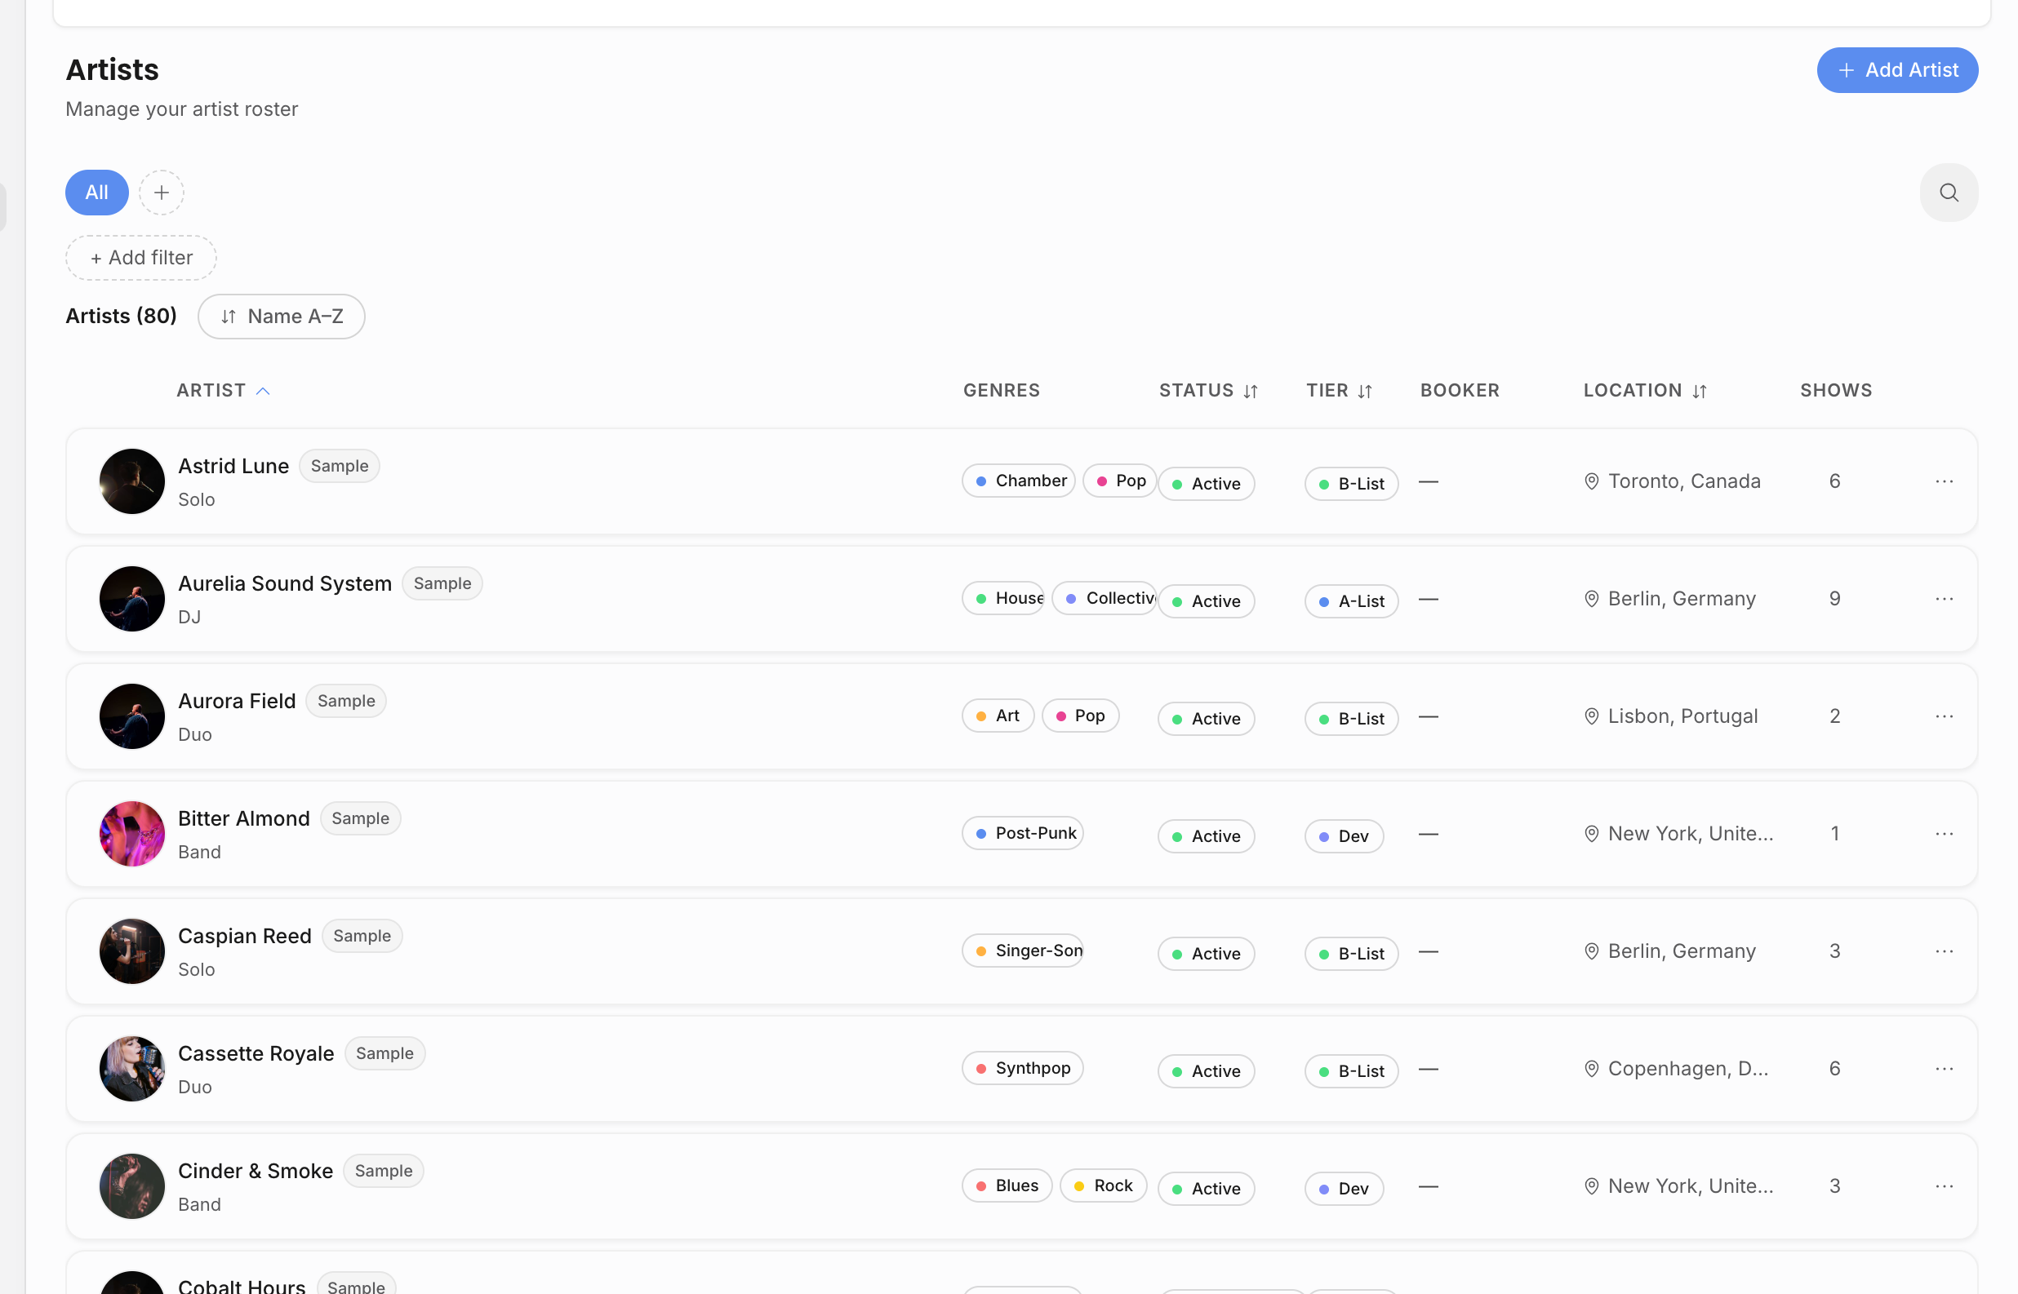2018x1294 pixels.
Task: Click Berlin, Germany for Caspian Reed
Action: point(1681,952)
